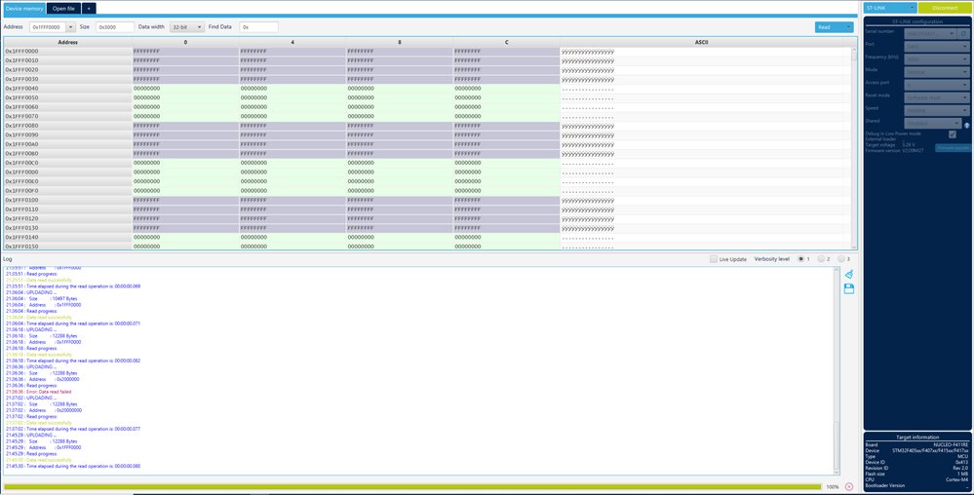Open the Shared mode info icon
This screenshot has height=495, width=974.
966,125
